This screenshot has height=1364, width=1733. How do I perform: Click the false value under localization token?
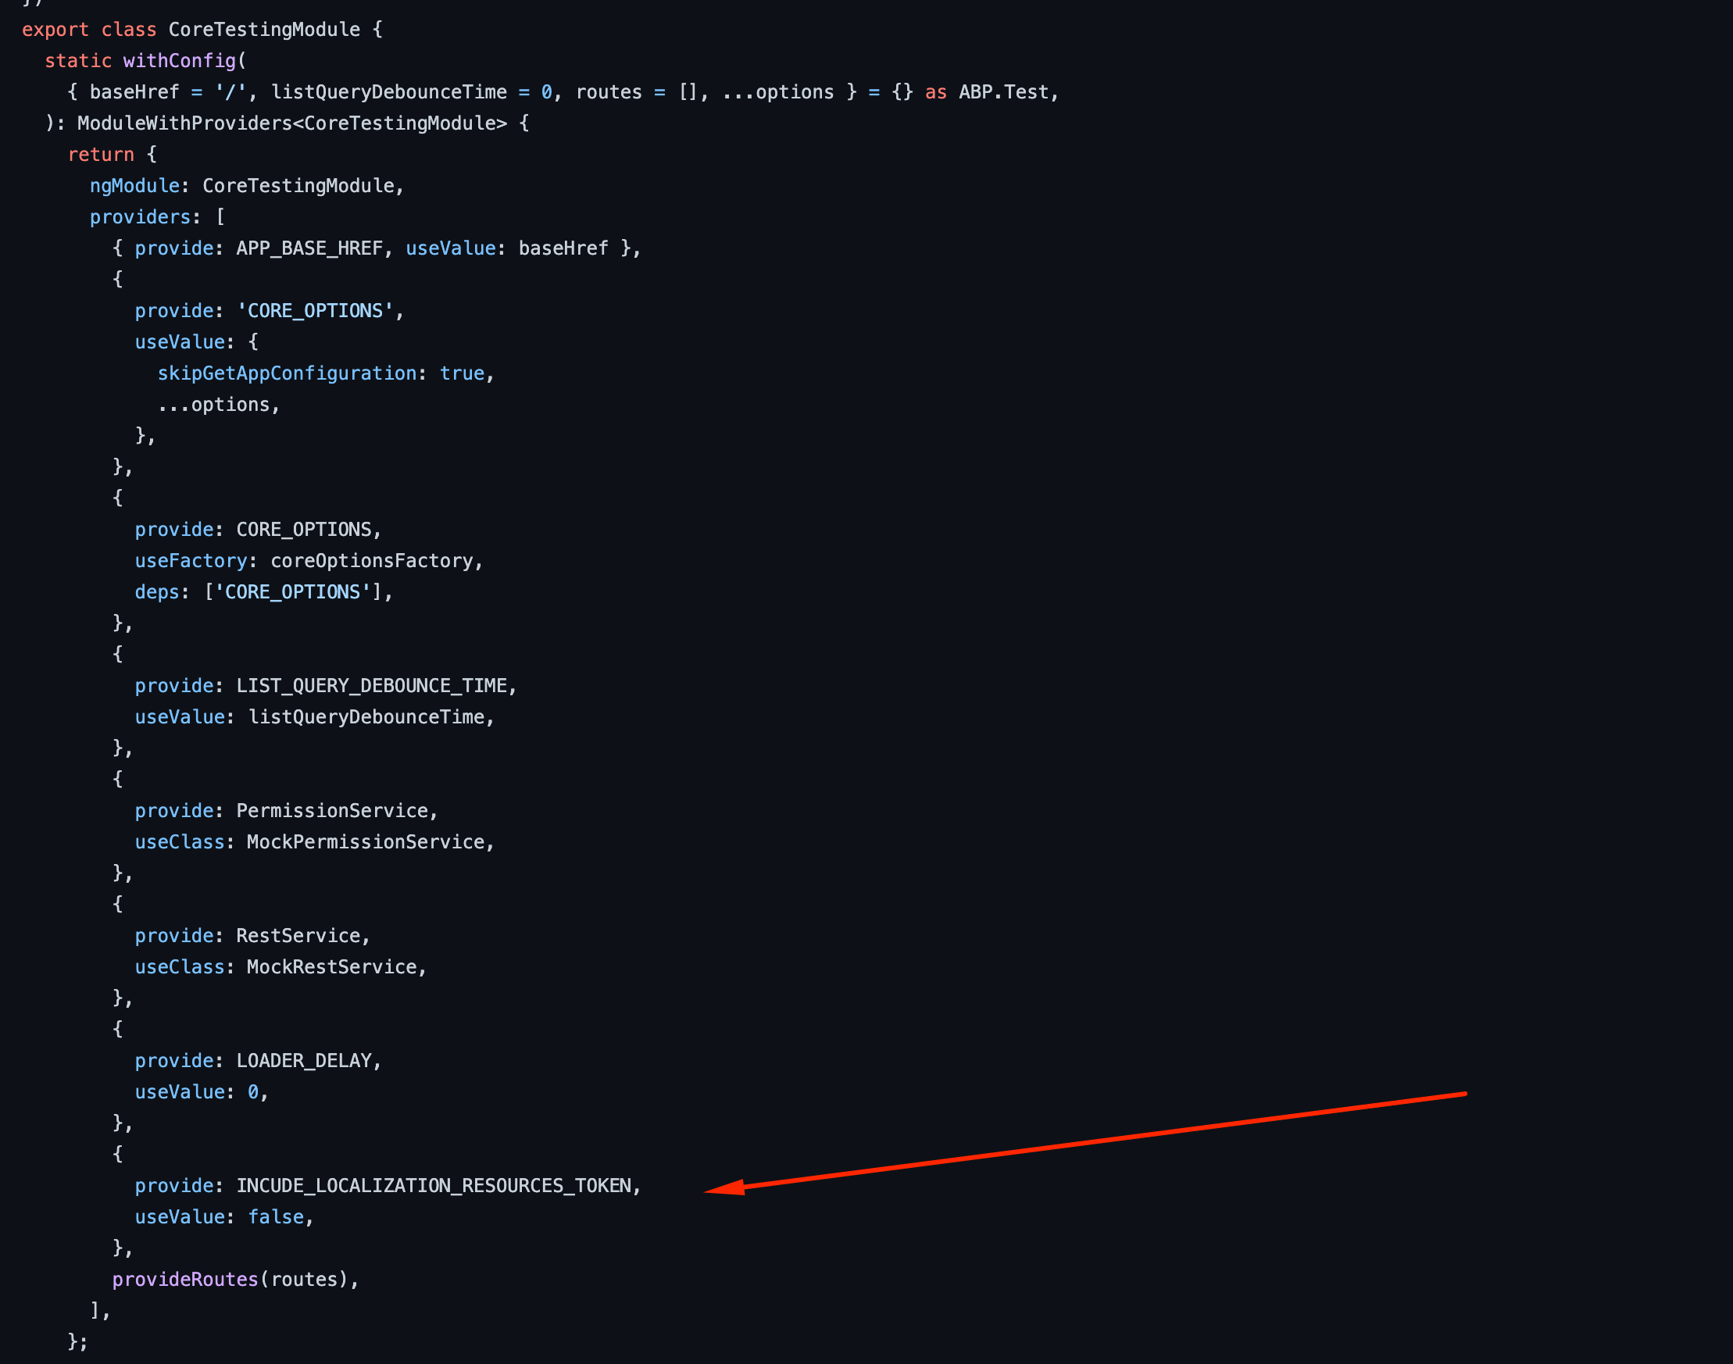pos(276,1217)
